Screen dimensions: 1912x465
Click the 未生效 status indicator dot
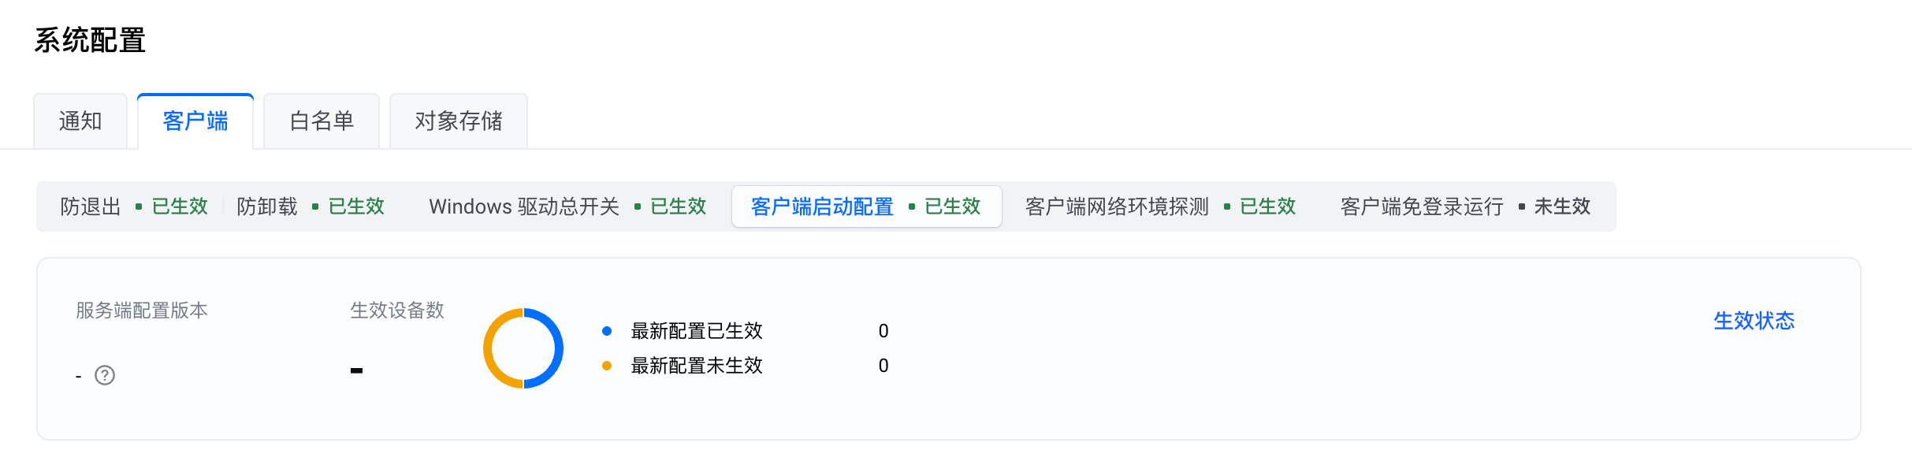[x=1521, y=206]
